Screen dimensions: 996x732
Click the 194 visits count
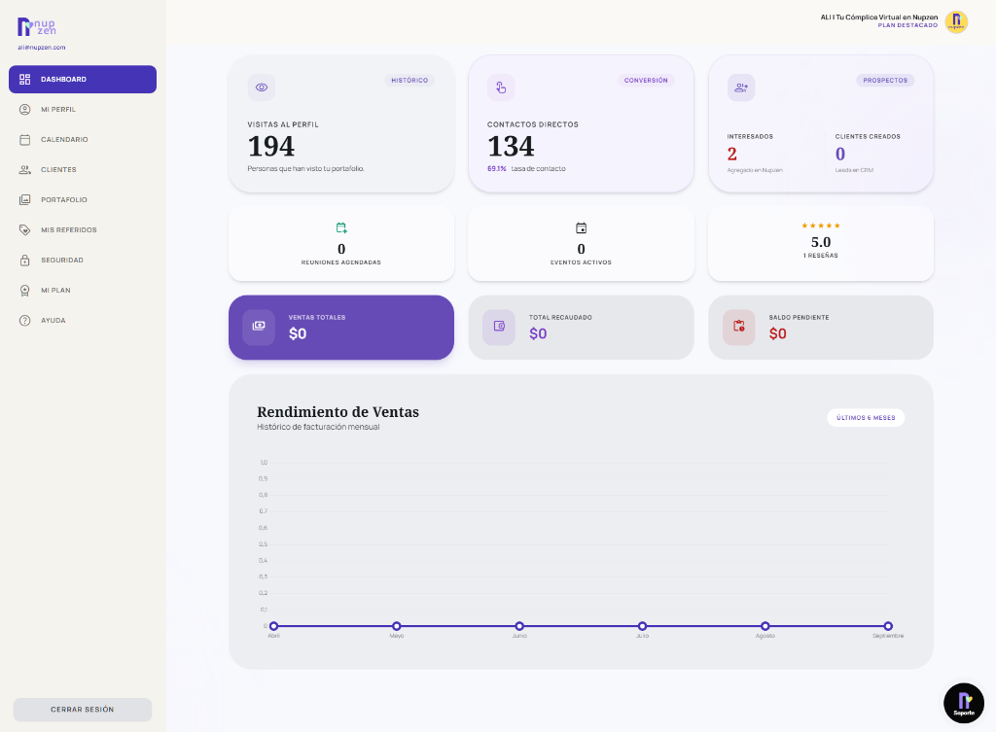point(271,147)
